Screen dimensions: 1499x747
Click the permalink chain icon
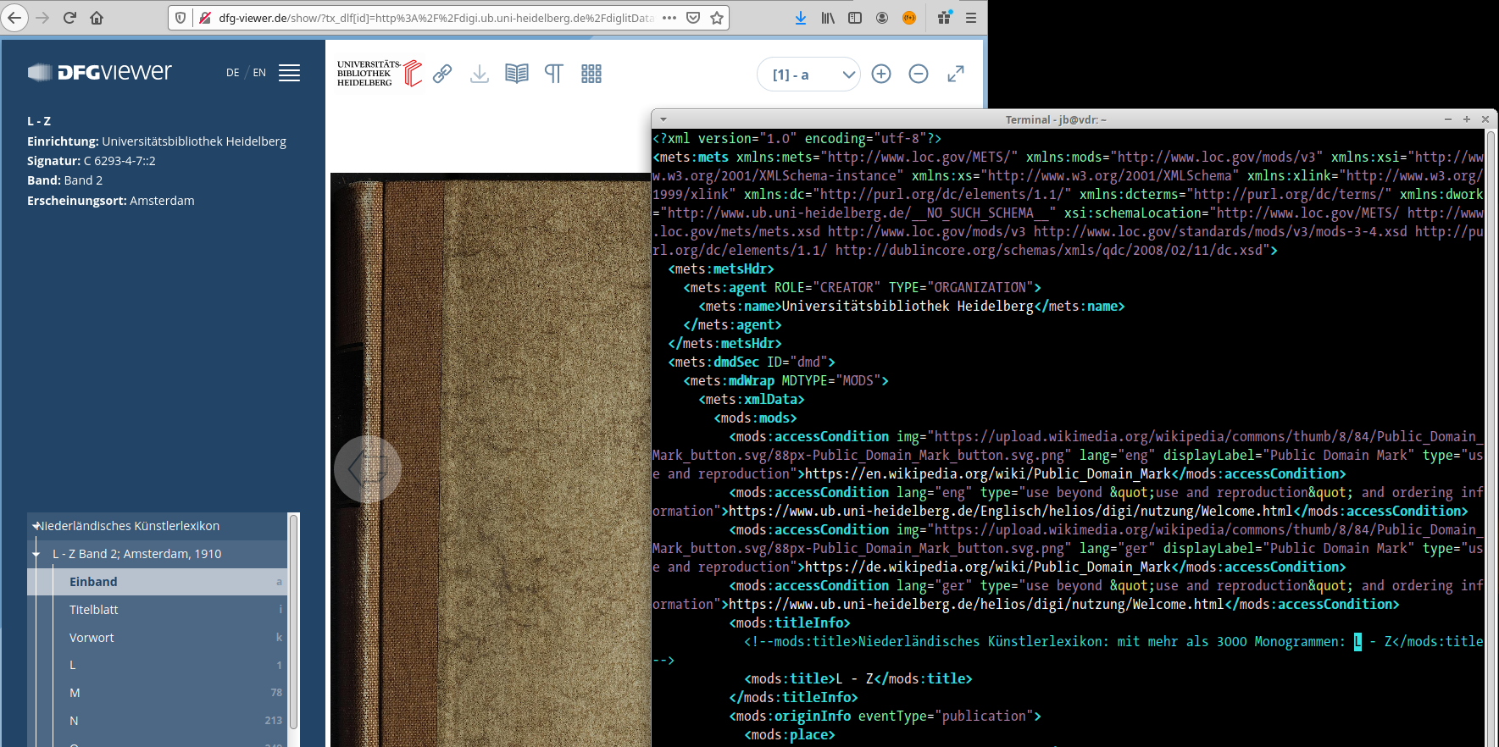[442, 74]
